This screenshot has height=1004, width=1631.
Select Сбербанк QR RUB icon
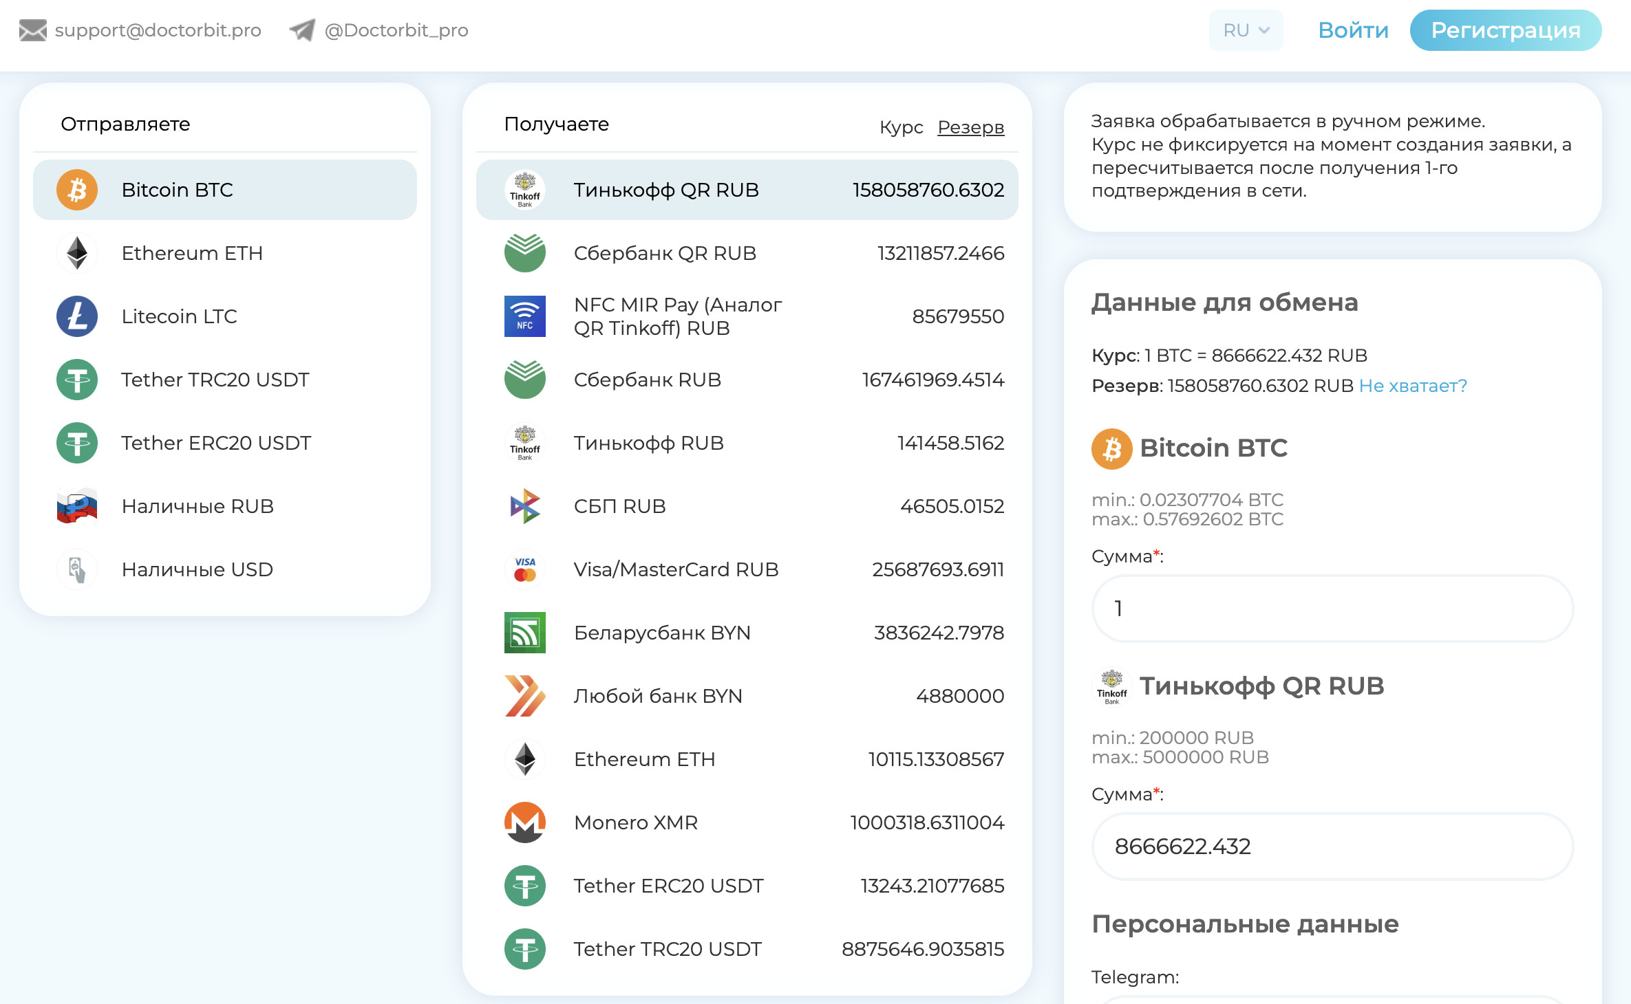pyautogui.click(x=525, y=253)
